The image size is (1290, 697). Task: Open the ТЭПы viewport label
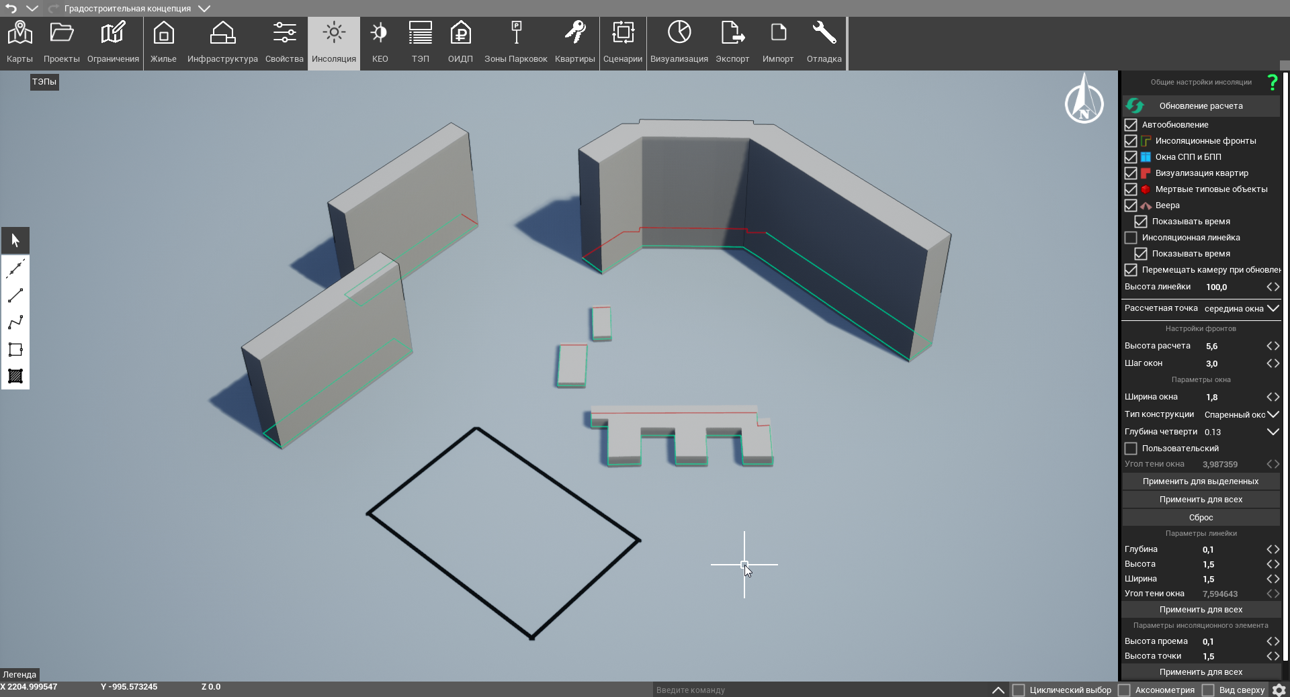(x=44, y=82)
